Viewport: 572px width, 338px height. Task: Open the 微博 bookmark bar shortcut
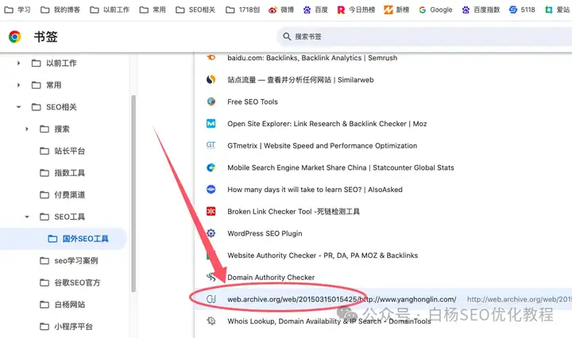281,10
